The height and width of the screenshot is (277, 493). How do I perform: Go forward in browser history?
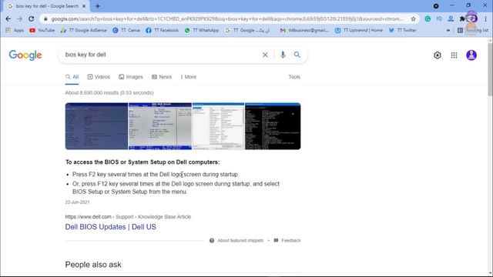click(19, 18)
